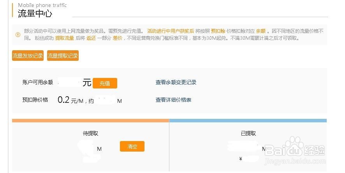
Task: Click the 预扣除价格 label
Action: (x=35, y=100)
